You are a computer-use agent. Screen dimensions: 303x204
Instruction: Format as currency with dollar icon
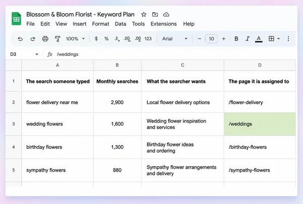[x=96, y=39]
